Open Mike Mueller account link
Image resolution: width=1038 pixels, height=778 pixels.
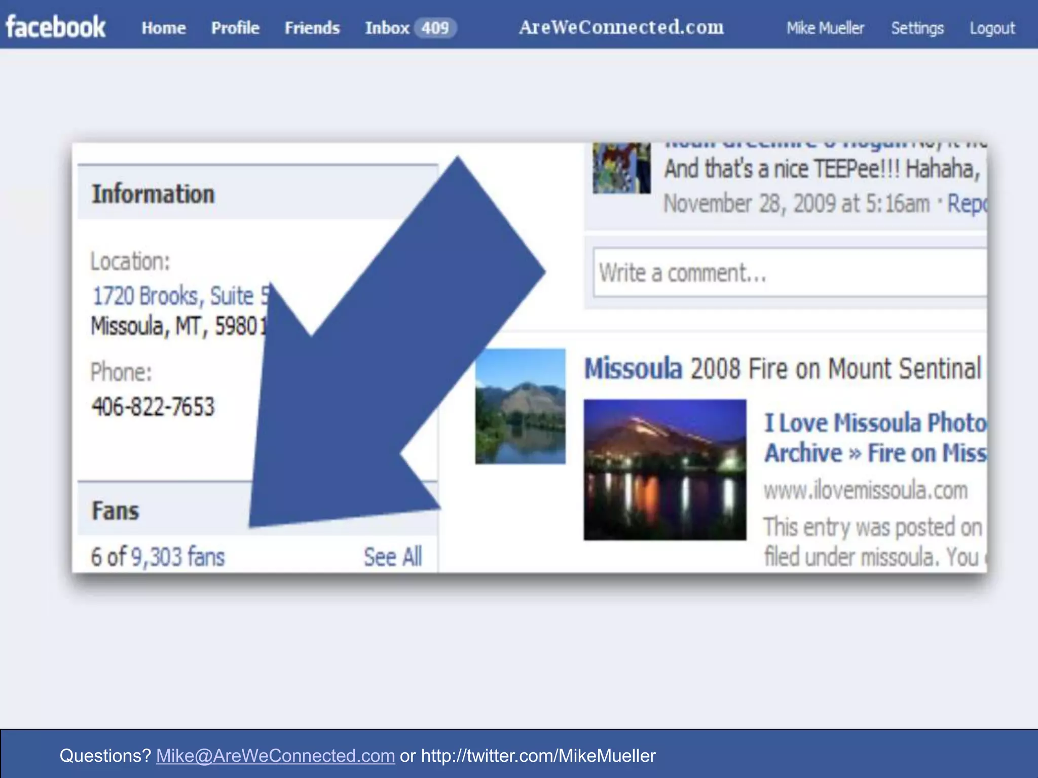(825, 28)
